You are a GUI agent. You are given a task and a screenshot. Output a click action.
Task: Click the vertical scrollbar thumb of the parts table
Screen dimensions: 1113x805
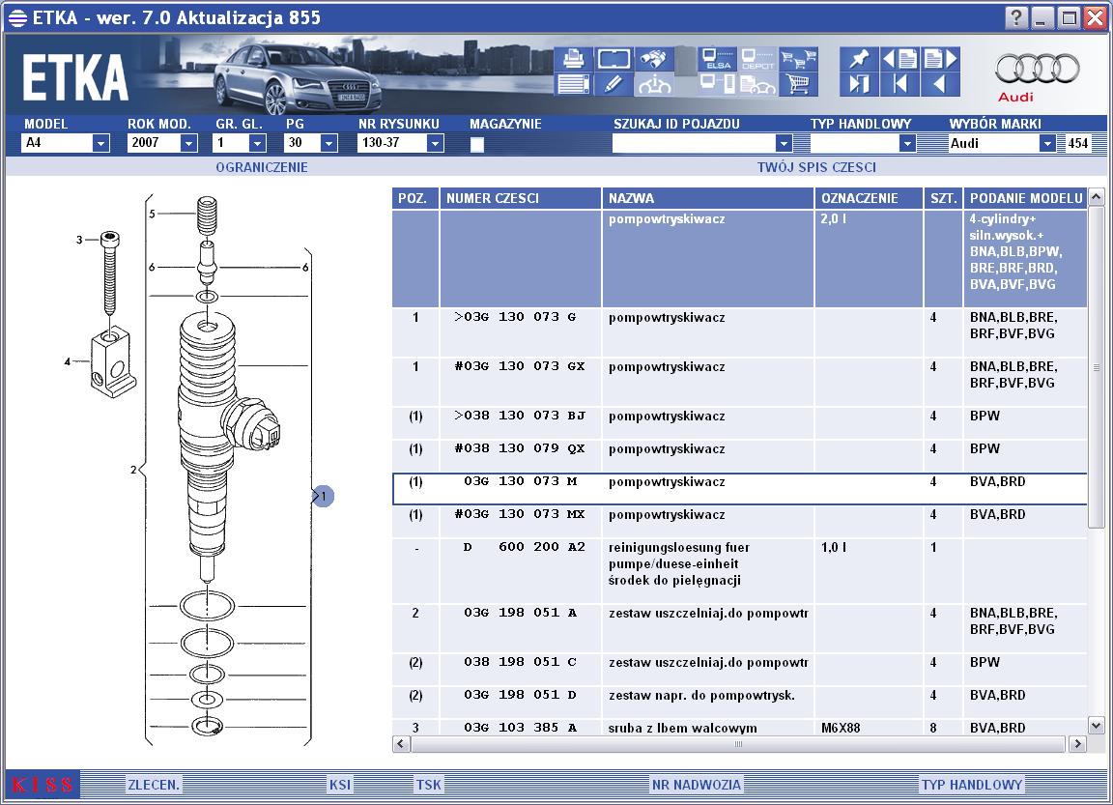[x=1096, y=367]
